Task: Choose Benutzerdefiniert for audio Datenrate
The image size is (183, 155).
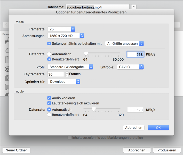Action: coord(49,115)
